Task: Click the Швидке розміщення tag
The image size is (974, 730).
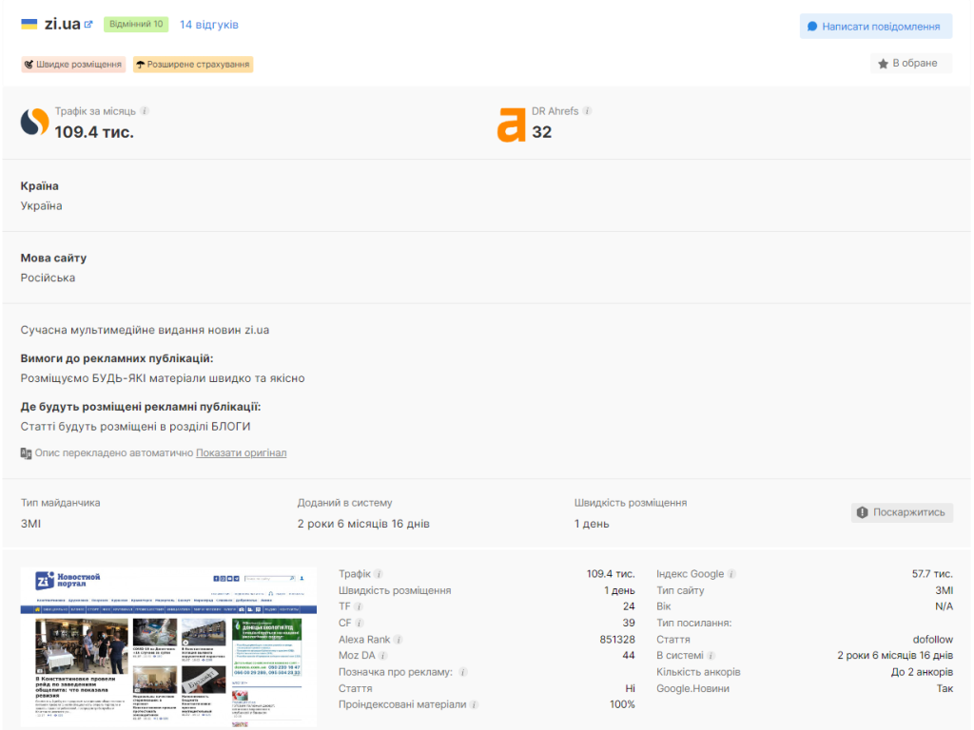Action: 73,65
